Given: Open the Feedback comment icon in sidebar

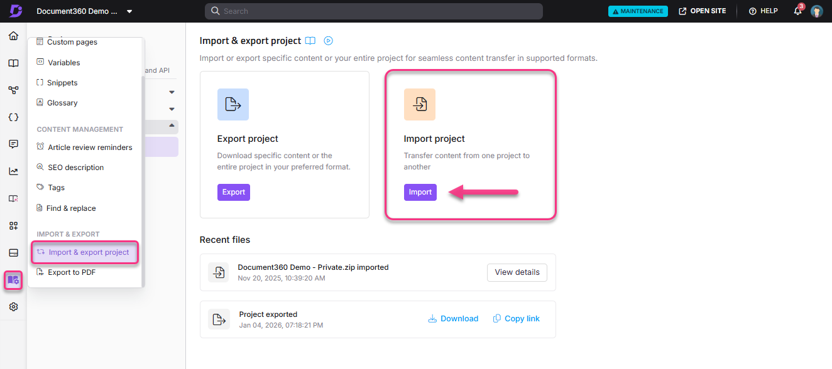Looking at the screenshot, I should pyautogui.click(x=13, y=144).
